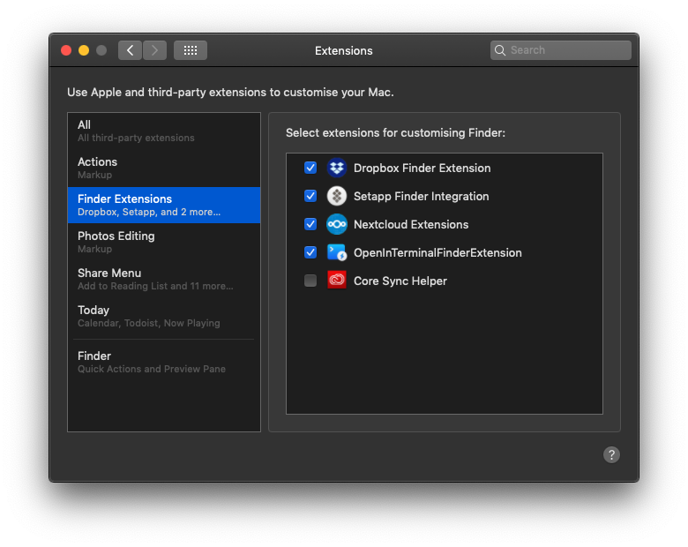Uncheck Dropbox Finder Extension checkbox
Viewport: 688px width, 547px height.
310,168
